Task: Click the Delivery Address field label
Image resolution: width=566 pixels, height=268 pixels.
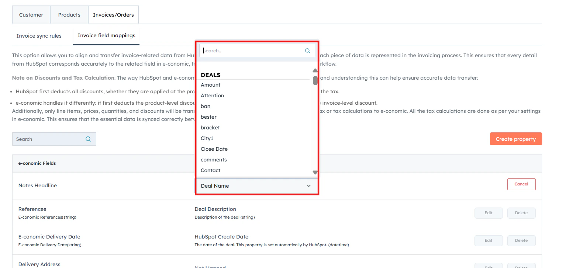Action: 39,264
